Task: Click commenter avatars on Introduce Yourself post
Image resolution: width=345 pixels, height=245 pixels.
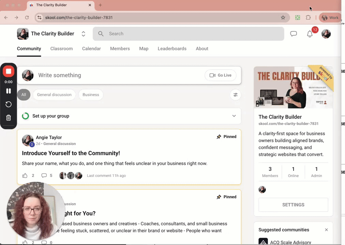Action: pos(71,176)
